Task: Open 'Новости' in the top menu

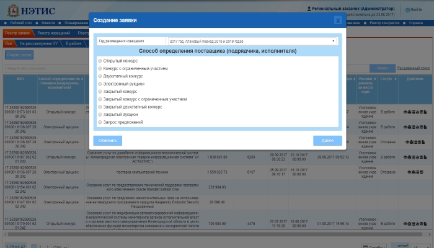Action: click(48, 23)
